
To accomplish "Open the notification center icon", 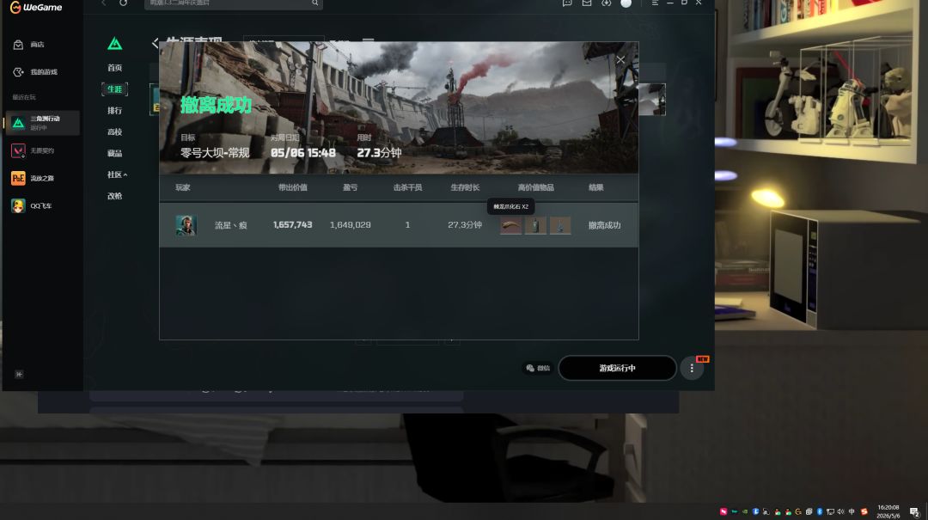I will coord(915,512).
